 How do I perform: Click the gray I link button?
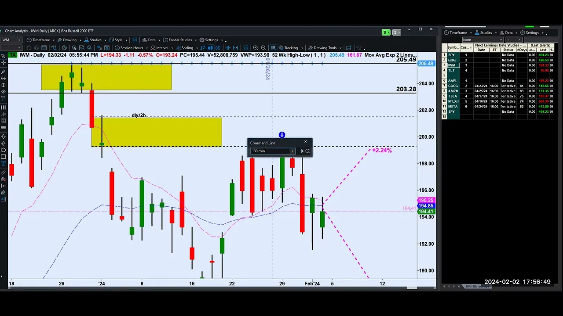coord(396,32)
